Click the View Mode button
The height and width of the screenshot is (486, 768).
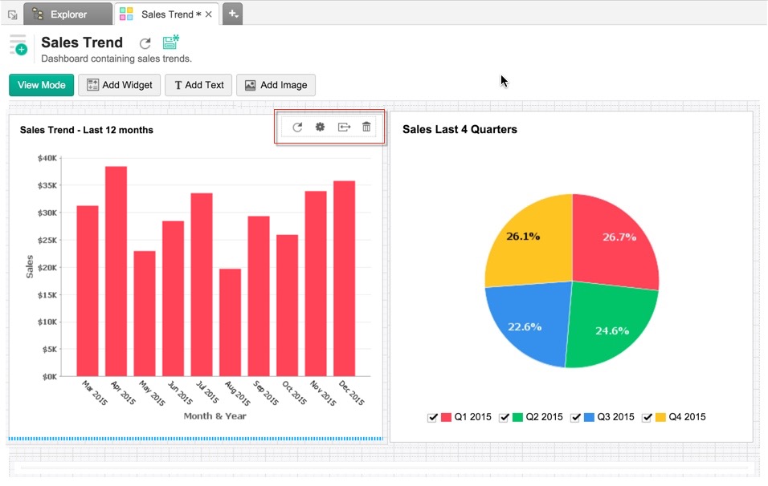click(x=41, y=85)
